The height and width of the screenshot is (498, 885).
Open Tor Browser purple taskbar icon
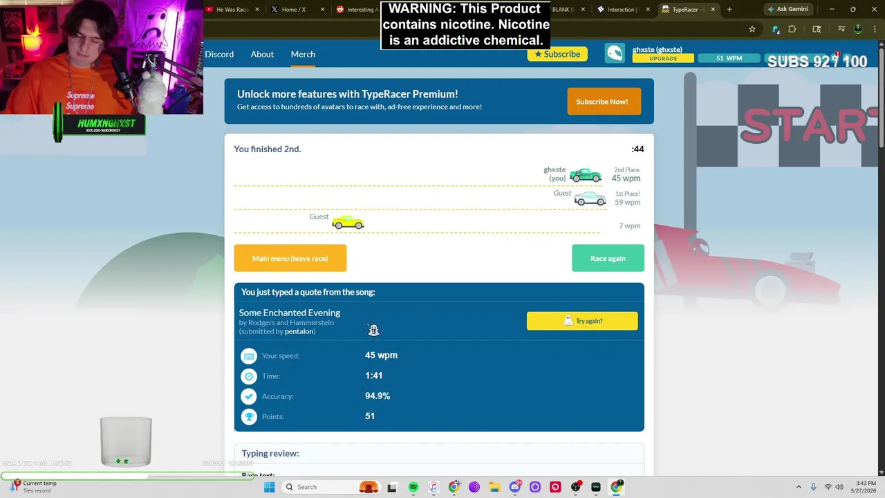click(x=474, y=487)
